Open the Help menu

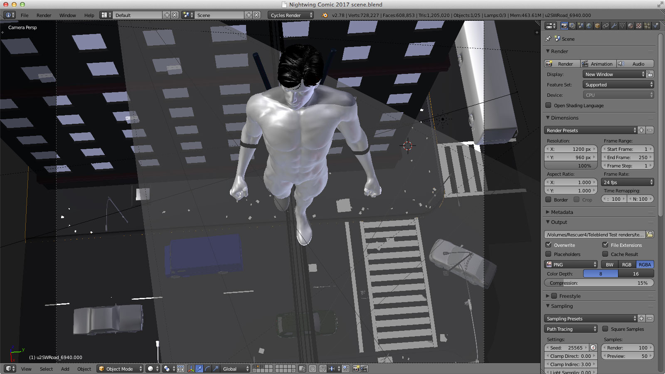pos(89,15)
